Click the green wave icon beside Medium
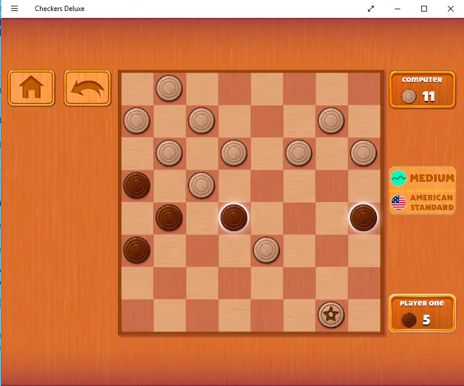Screen dimensions: 464x386 coord(398,179)
